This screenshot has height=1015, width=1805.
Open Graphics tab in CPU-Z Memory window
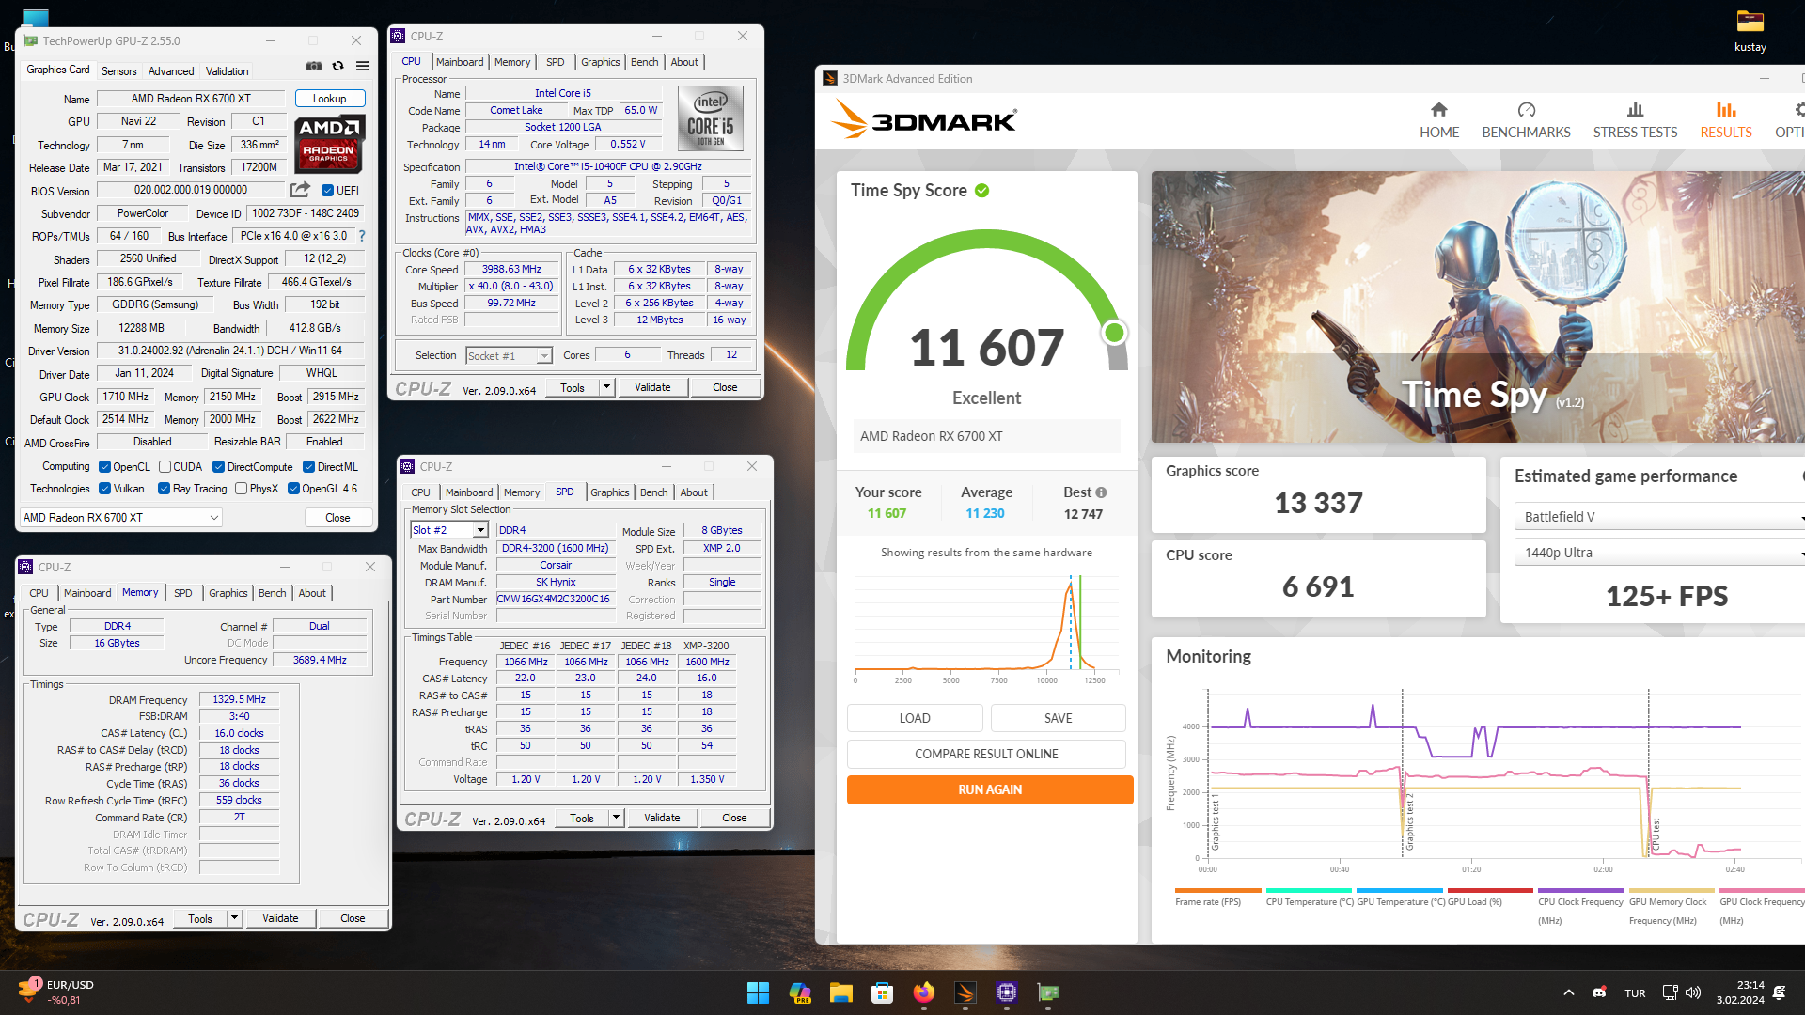(x=228, y=593)
